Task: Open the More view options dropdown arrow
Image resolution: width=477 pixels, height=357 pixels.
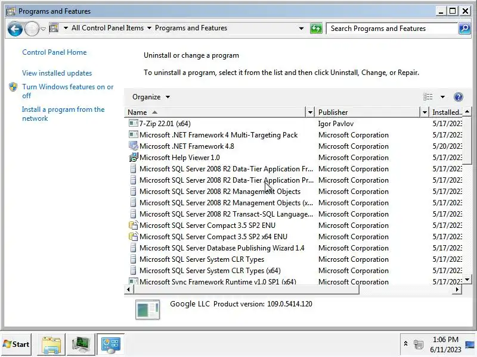Action: click(442, 97)
